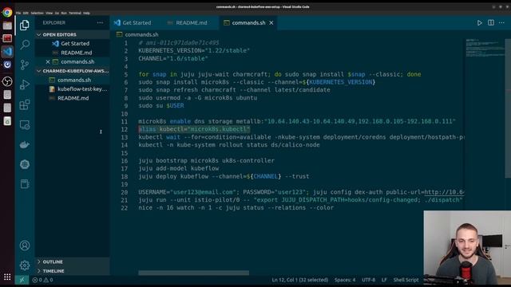Screen dimensions: 511x287
Task: Open the Terminal menu
Action: coord(75,13)
